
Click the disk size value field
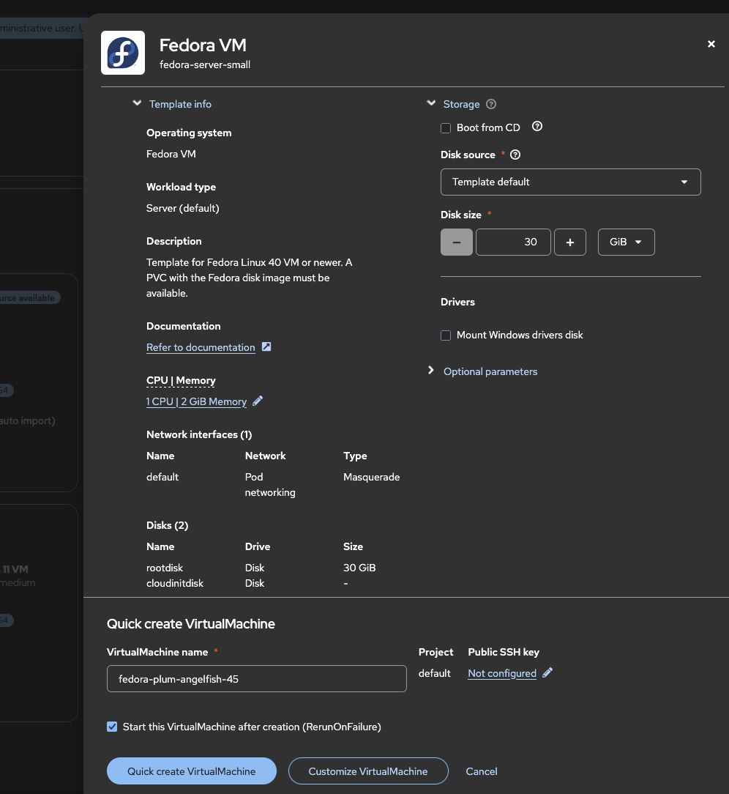click(x=513, y=242)
